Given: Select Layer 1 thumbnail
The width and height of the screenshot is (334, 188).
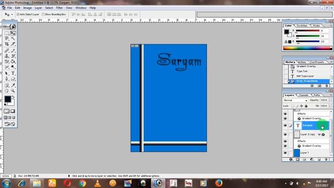Looking at the screenshot, I should pos(297,153).
